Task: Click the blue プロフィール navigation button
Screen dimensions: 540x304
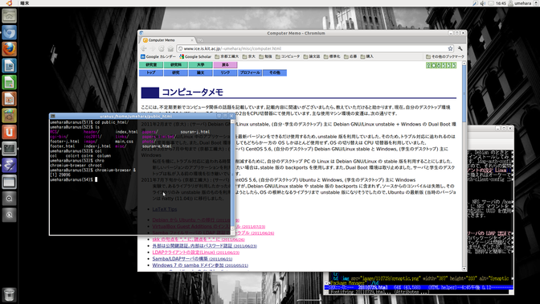Action: pyautogui.click(x=250, y=72)
